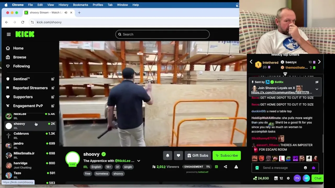This screenshot has width=335, height=188.
Task: Open the Profiles menu
Action: pos(98,5)
